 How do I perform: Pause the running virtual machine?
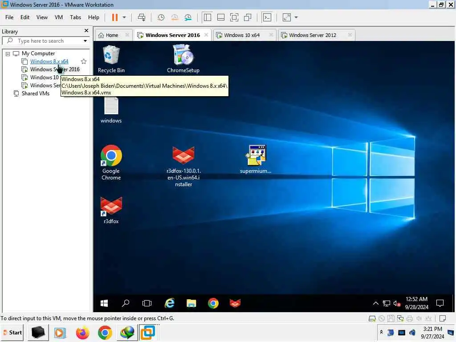tap(115, 17)
